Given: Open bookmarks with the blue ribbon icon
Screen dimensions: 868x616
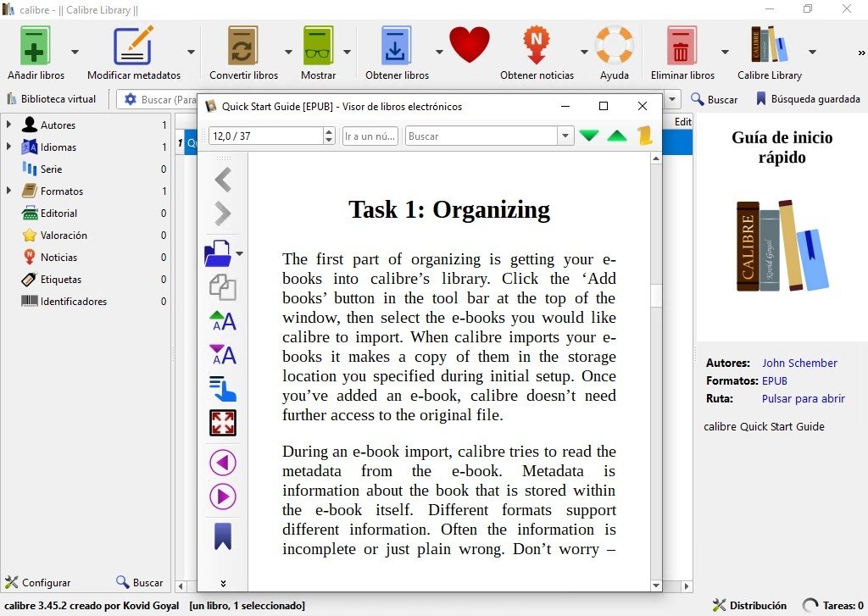Looking at the screenshot, I should coord(223,536).
